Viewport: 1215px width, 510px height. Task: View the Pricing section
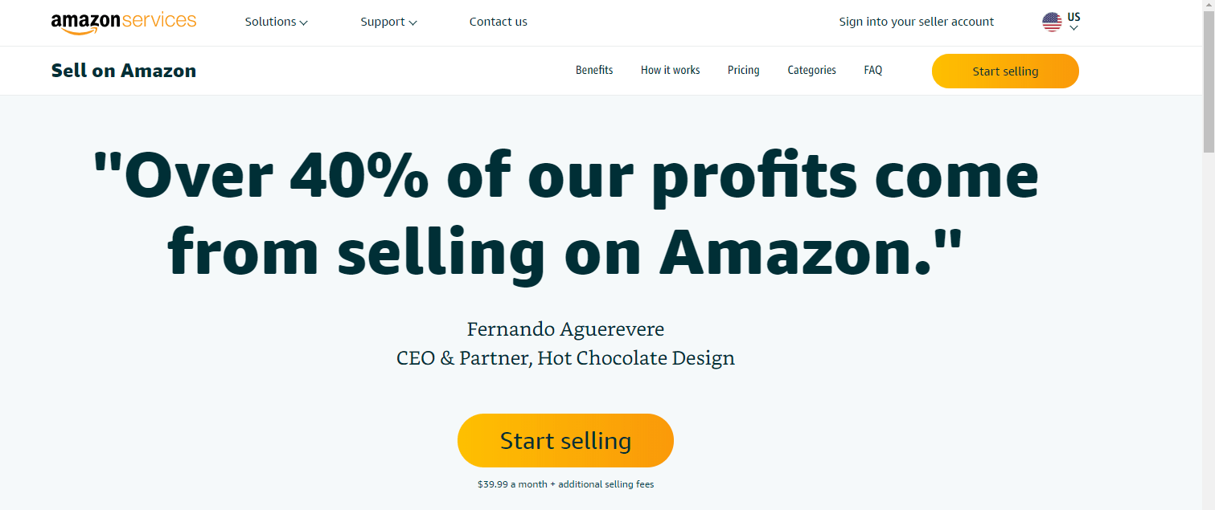click(743, 70)
